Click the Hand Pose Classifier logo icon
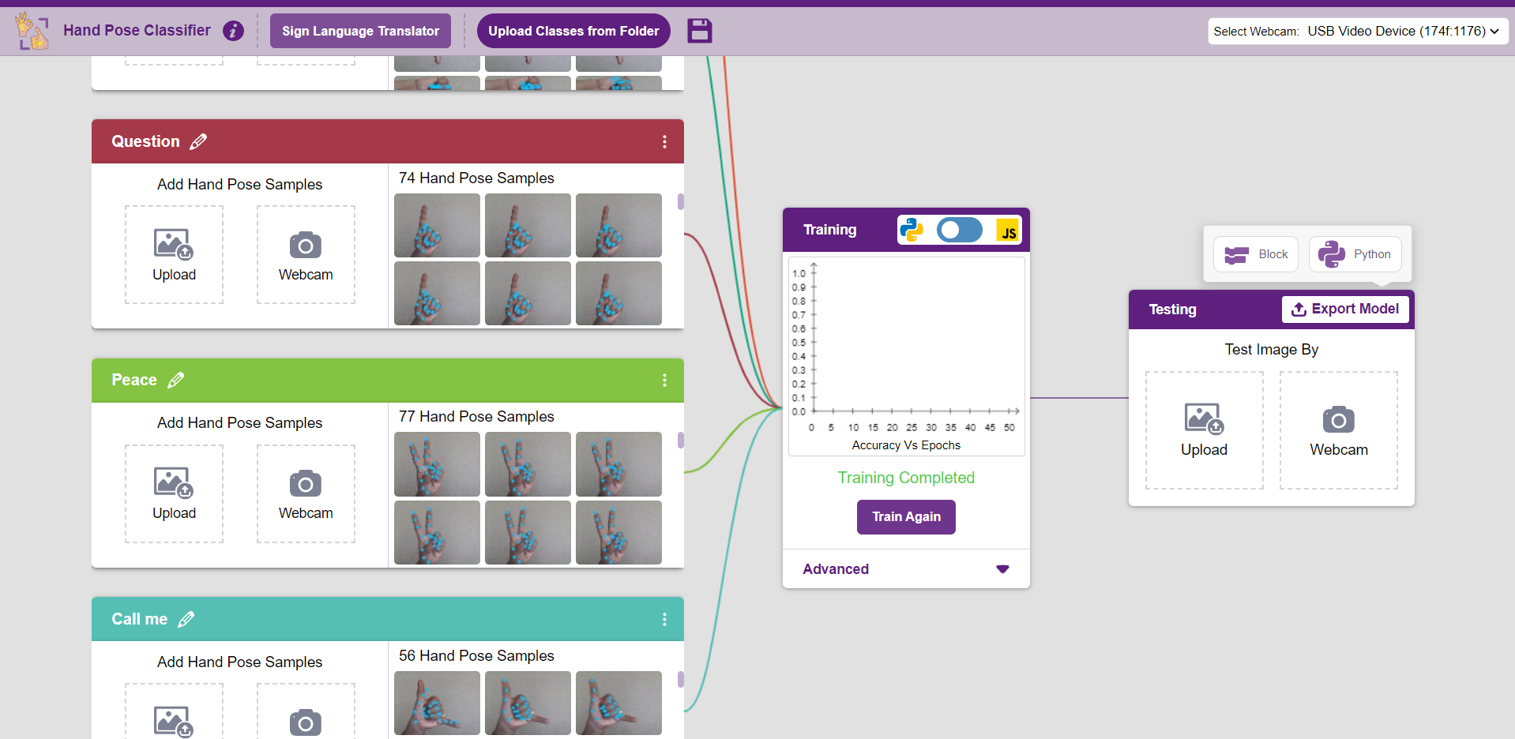Image resolution: width=1515 pixels, height=739 pixels. tap(32, 31)
